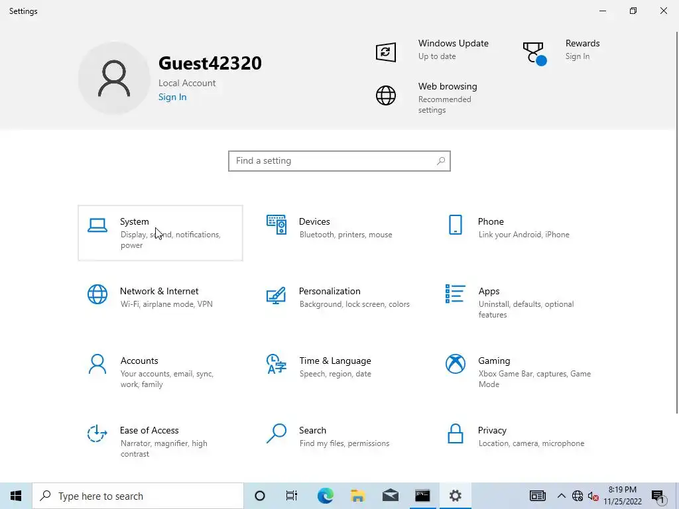Click 'Speech, region, date' description
679x509 pixels.
(x=335, y=374)
